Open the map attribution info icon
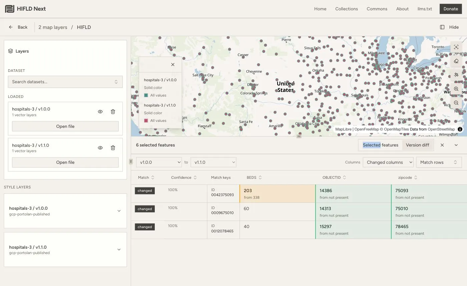This screenshot has width=467, height=286. click(460, 129)
